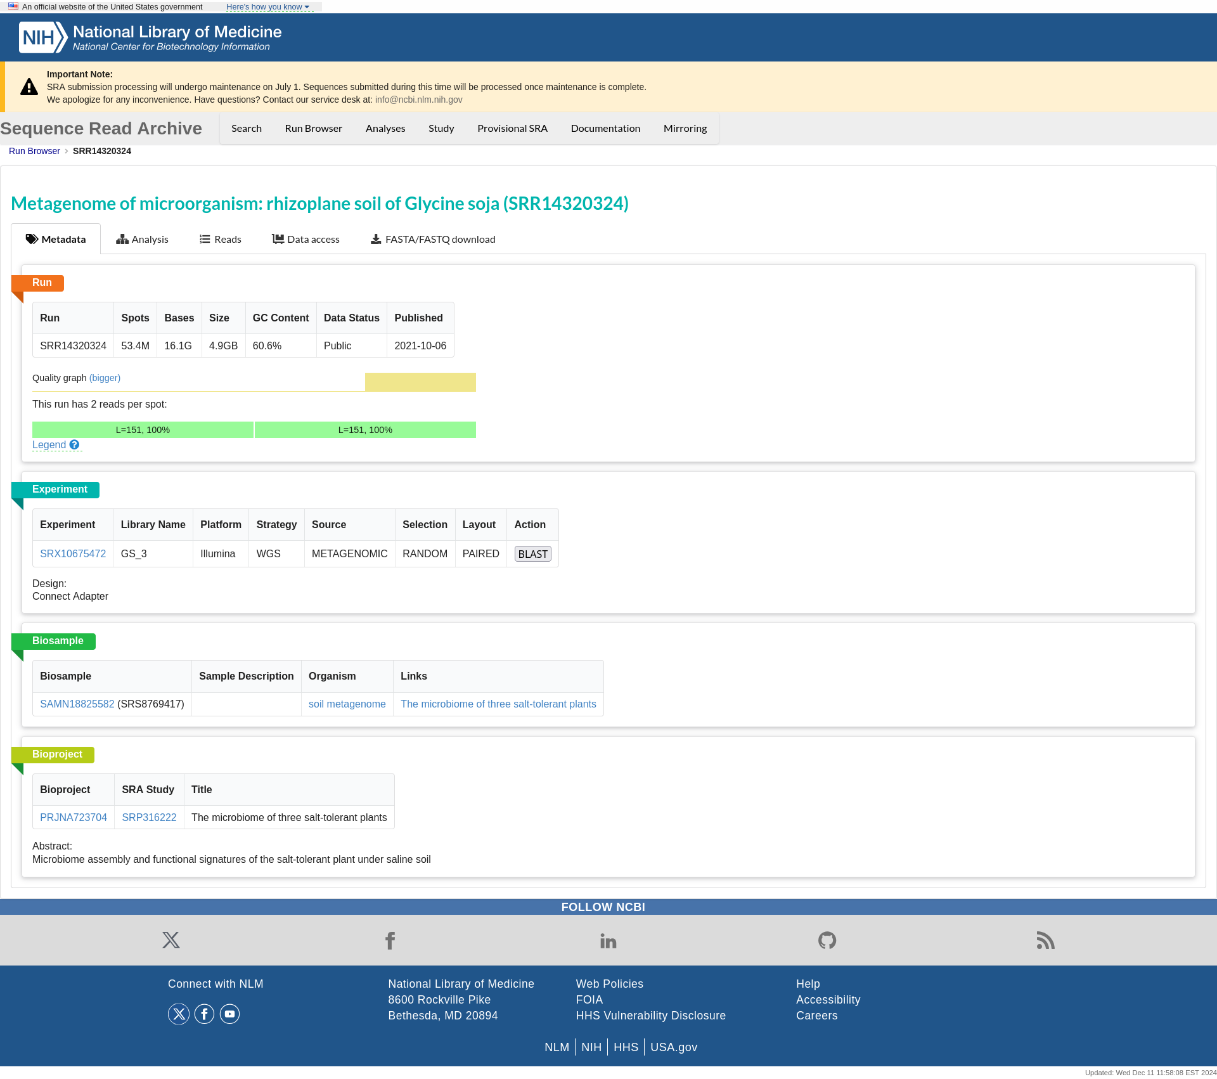Open bigger quality graph link
Screen dimensions: 1217x1079
(x=105, y=378)
